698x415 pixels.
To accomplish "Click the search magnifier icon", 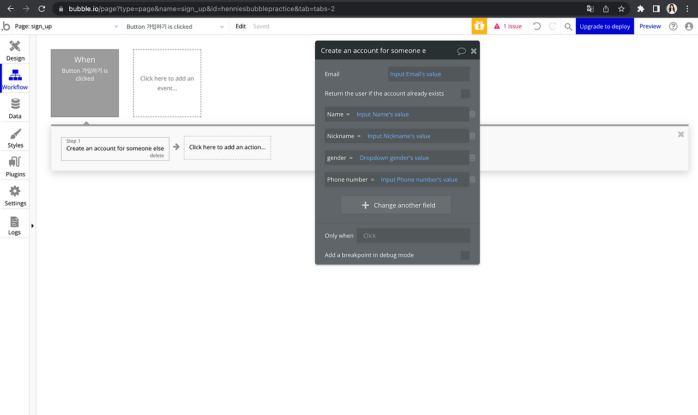I will (x=568, y=26).
